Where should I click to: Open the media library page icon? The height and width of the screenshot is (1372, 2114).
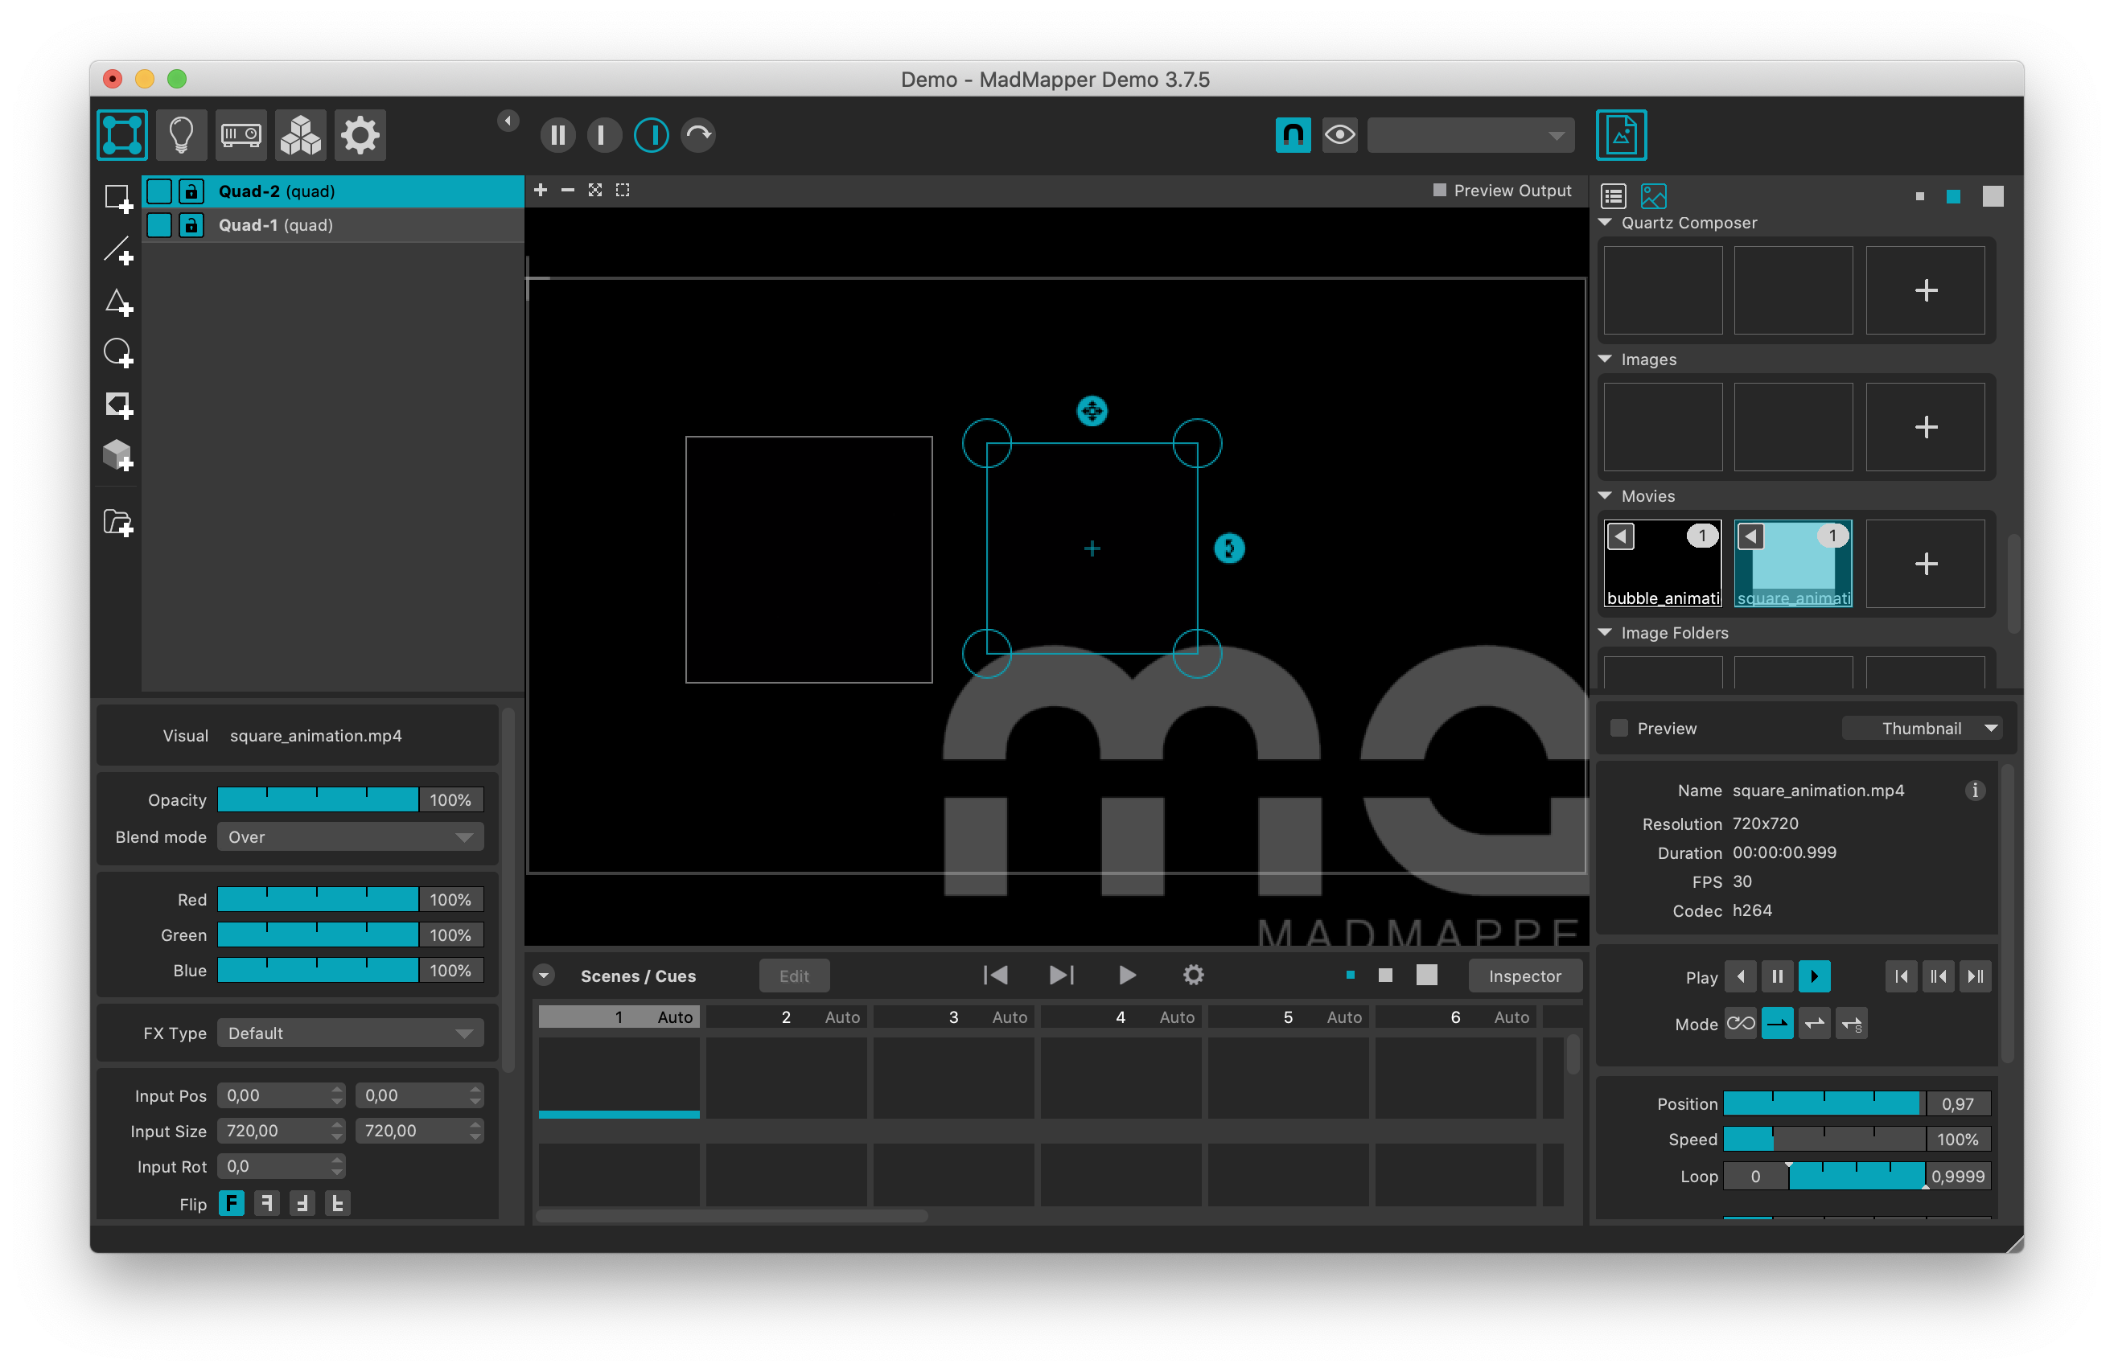point(1621,135)
